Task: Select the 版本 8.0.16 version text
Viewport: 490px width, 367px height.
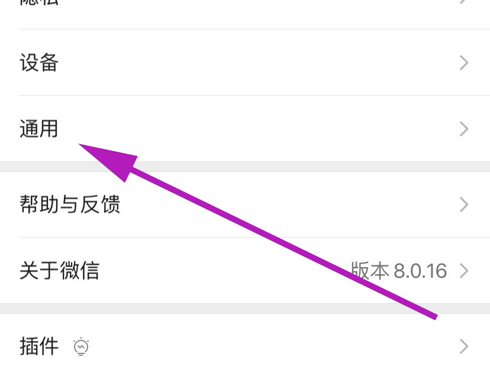Action: pos(399,271)
